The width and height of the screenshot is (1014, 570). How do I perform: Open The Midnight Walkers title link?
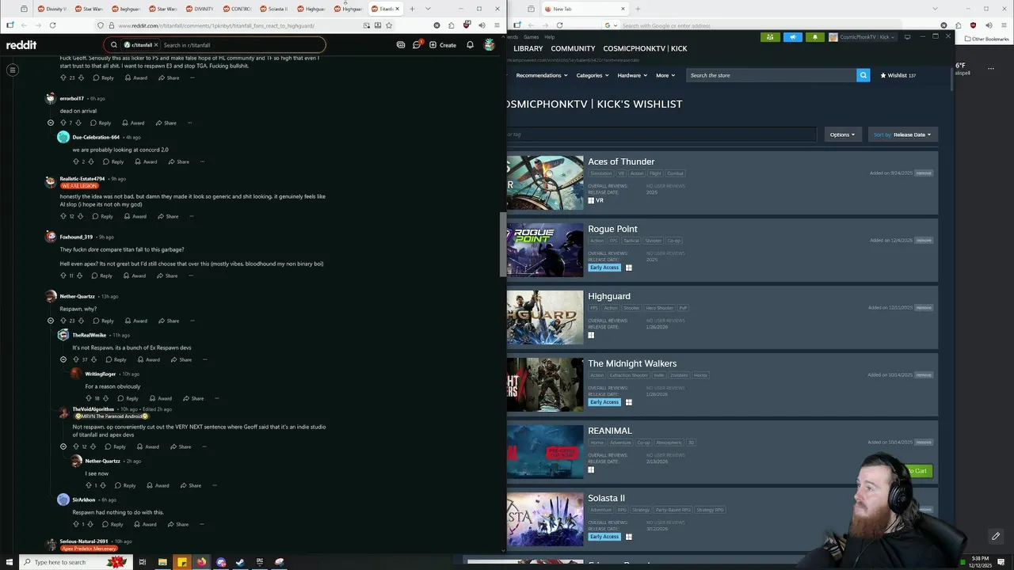(x=632, y=363)
